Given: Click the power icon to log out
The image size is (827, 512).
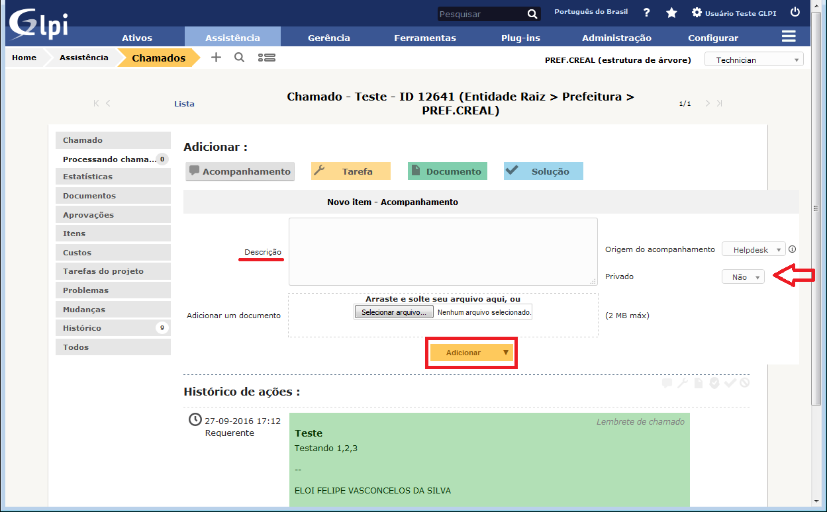Looking at the screenshot, I should (x=795, y=12).
